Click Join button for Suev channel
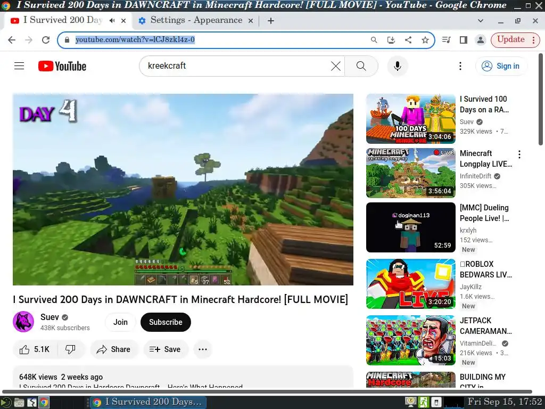 120,322
